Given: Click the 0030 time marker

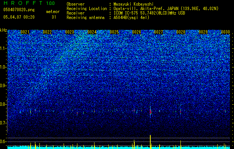Looking at the screenshot, I should (x=225, y=32).
